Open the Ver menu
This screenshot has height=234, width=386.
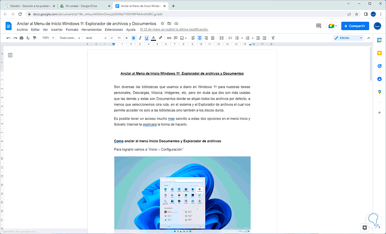click(x=45, y=30)
